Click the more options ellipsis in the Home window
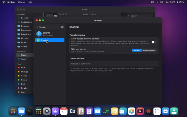Viewport: 187px width, 117px height. click(123, 16)
